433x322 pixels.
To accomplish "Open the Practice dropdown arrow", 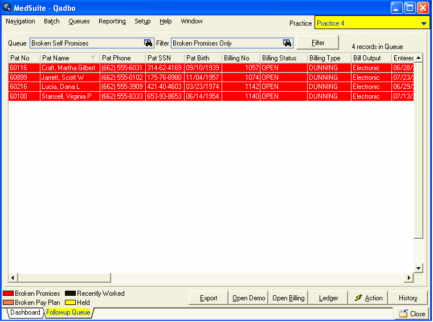I will pyautogui.click(x=424, y=23).
